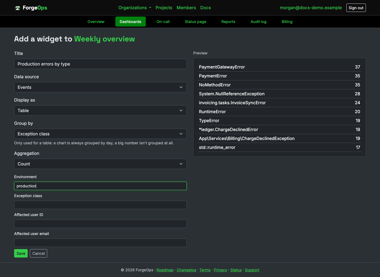Viewport: 380px width, 277px height.
Task: Open the Privacy footer link
Action: coord(220,270)
